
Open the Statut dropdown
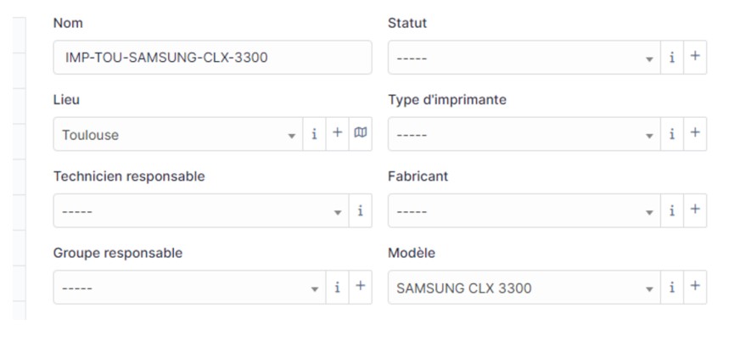524,58
